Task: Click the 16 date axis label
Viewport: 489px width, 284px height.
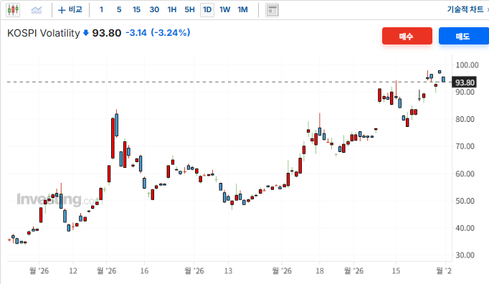Action: [x=144, y=271]
